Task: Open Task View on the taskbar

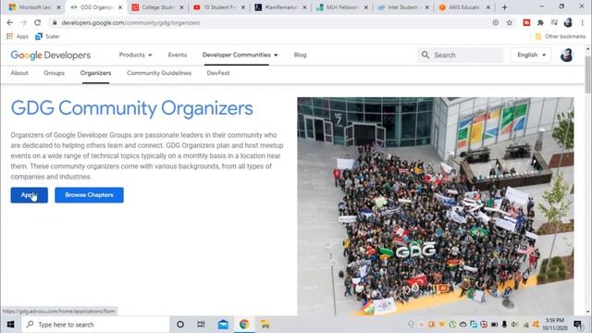Action: [x=201, y=325]
